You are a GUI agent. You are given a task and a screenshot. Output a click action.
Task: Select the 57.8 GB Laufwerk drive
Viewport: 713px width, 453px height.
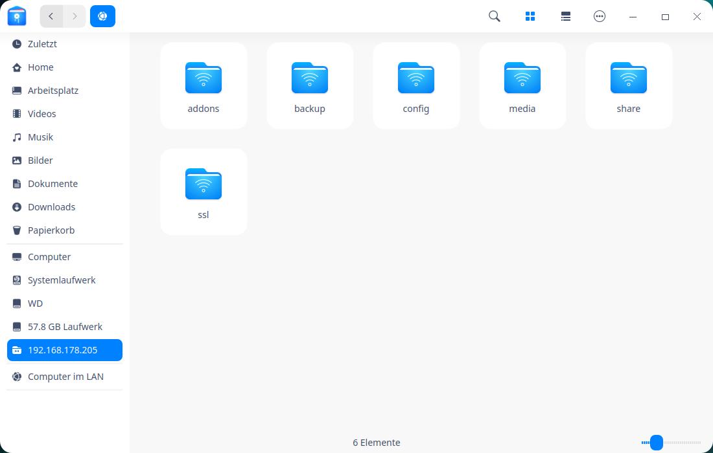[x=65, y=327]
